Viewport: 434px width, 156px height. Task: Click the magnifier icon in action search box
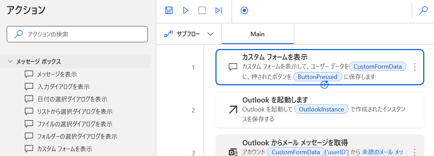click(18, 34)
